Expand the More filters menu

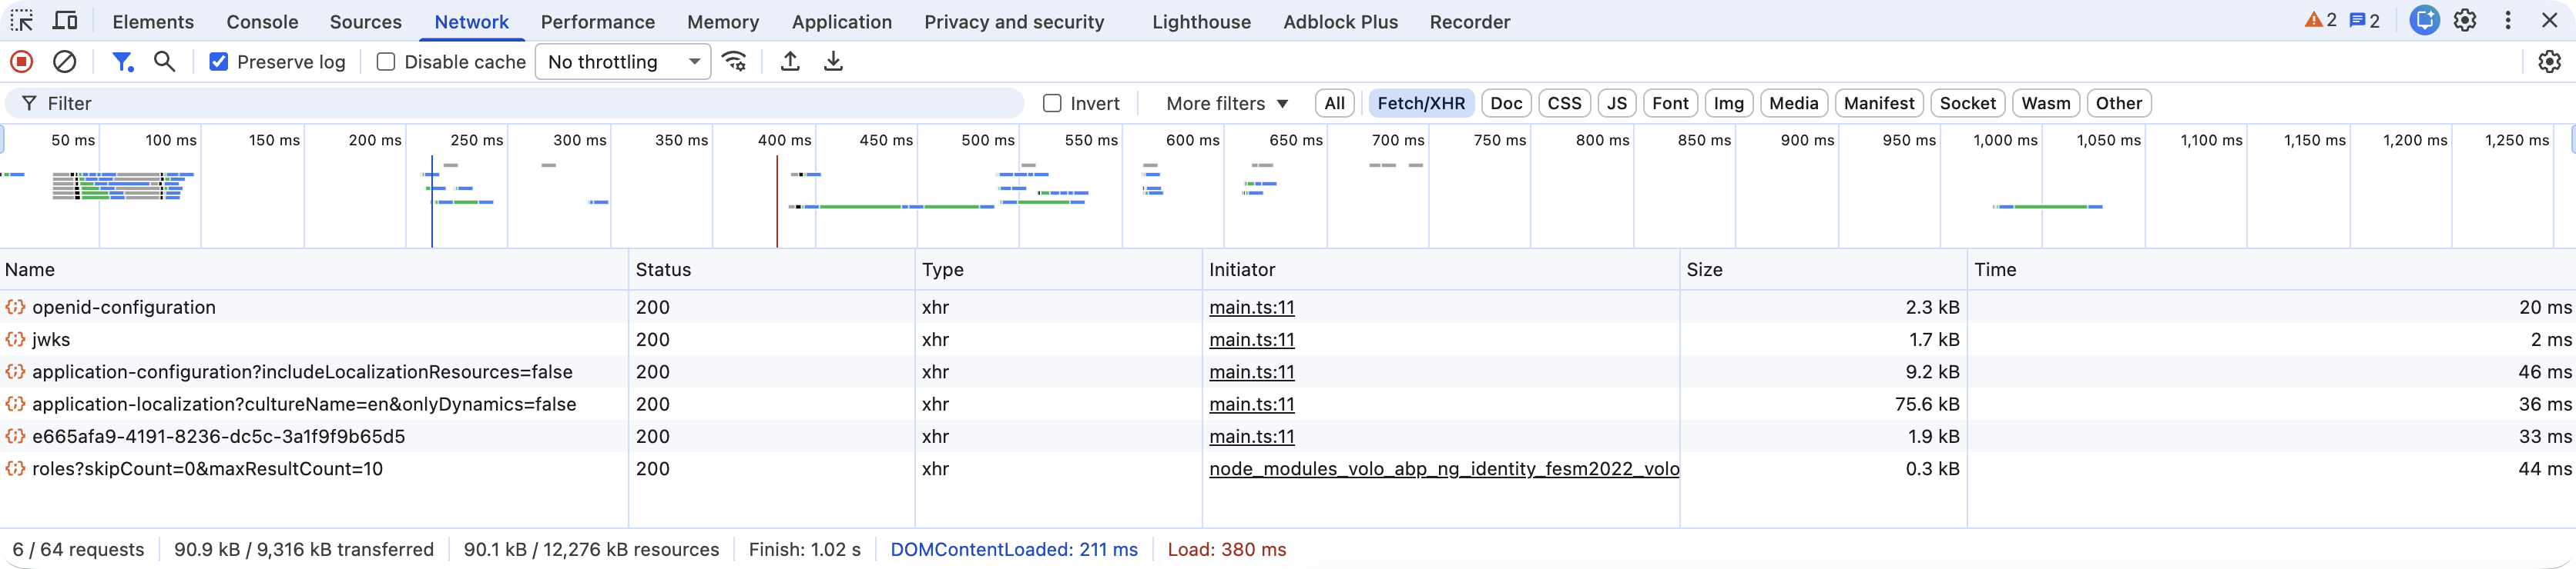tap(1227, 104)
